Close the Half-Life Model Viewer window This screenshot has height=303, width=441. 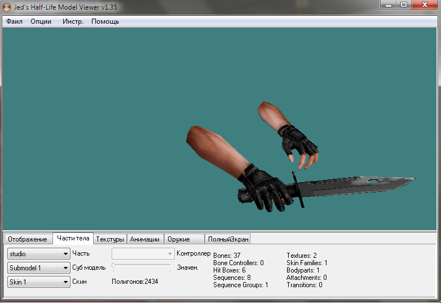(x=425, y=5)
